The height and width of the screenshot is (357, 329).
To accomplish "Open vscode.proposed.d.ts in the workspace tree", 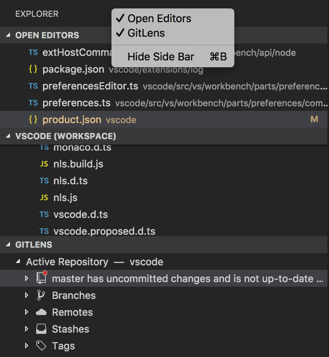I will coord(104,231).
